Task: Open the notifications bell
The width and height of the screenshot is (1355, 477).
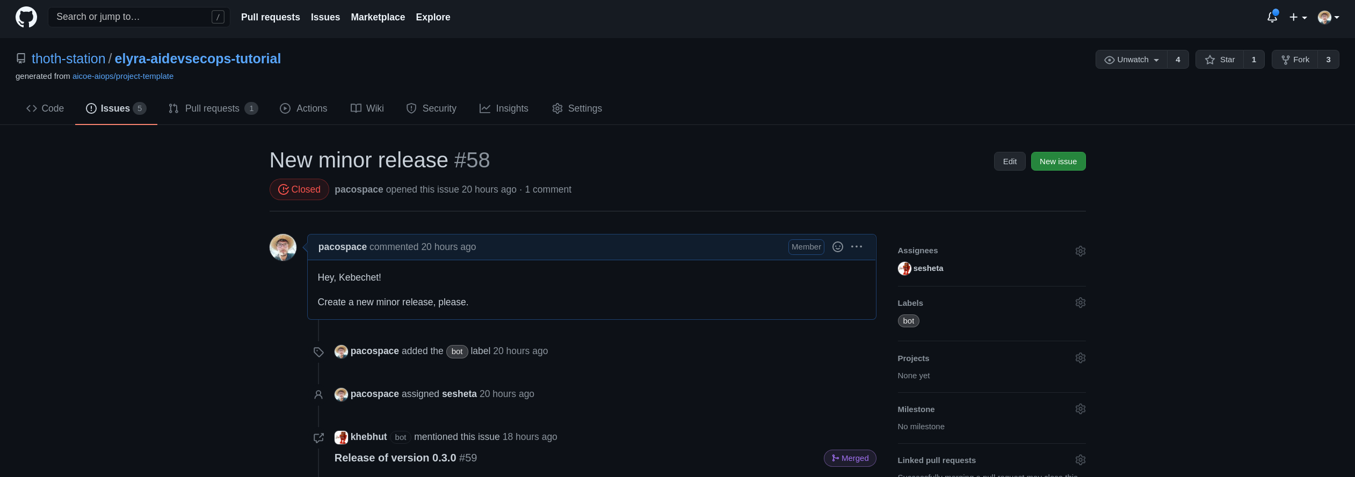Action: pyautogui.click(x=1272, y=17)
